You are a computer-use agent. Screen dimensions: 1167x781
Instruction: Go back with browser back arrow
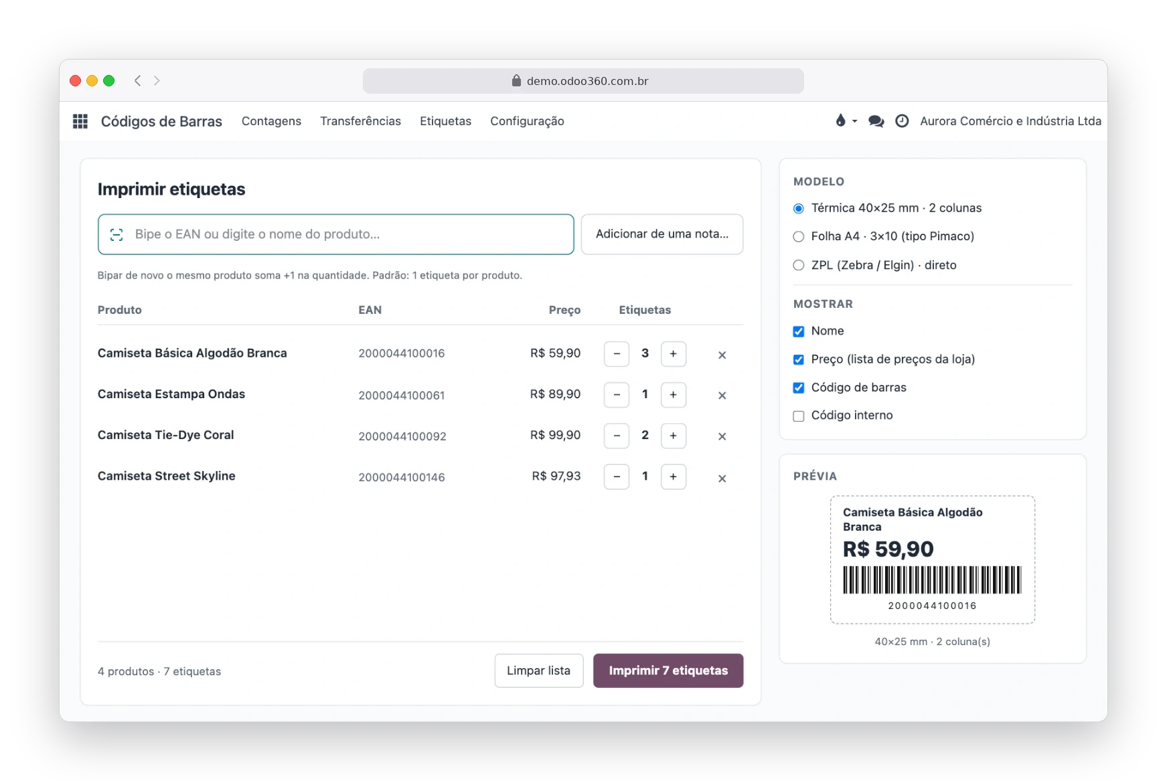coord(137,81)
